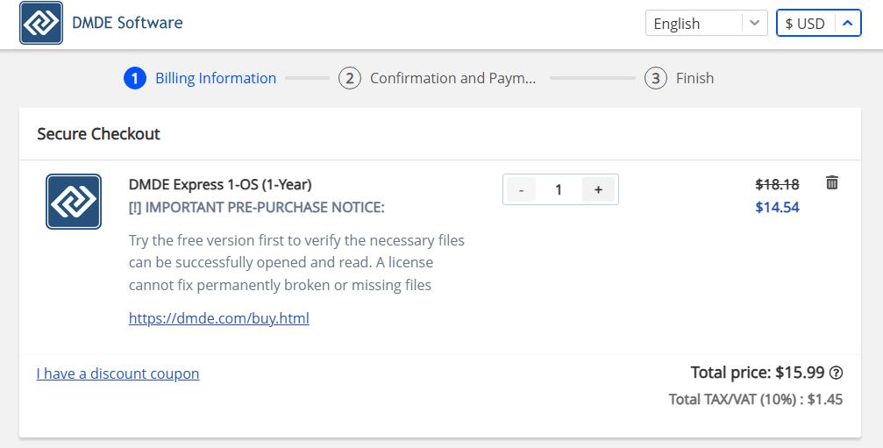The height and width of the screenshot is (448, 883).
Task: Click the DMDE Software header text
Action: [x=127, y=23]
